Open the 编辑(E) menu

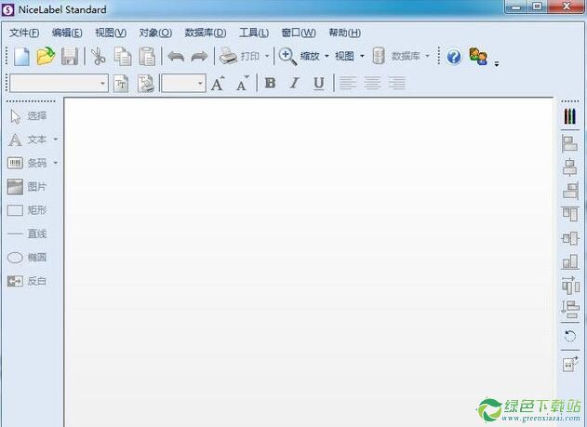67,33
